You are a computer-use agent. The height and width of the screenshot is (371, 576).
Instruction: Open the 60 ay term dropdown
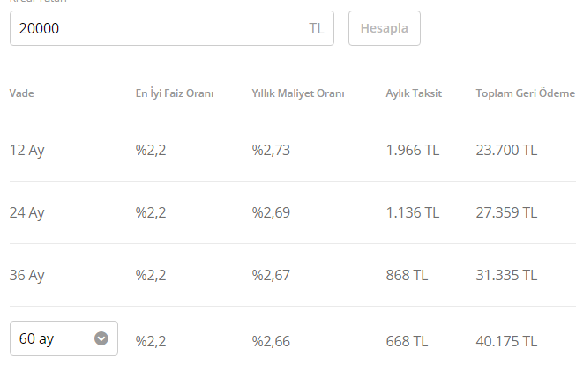tap(64, 338)
